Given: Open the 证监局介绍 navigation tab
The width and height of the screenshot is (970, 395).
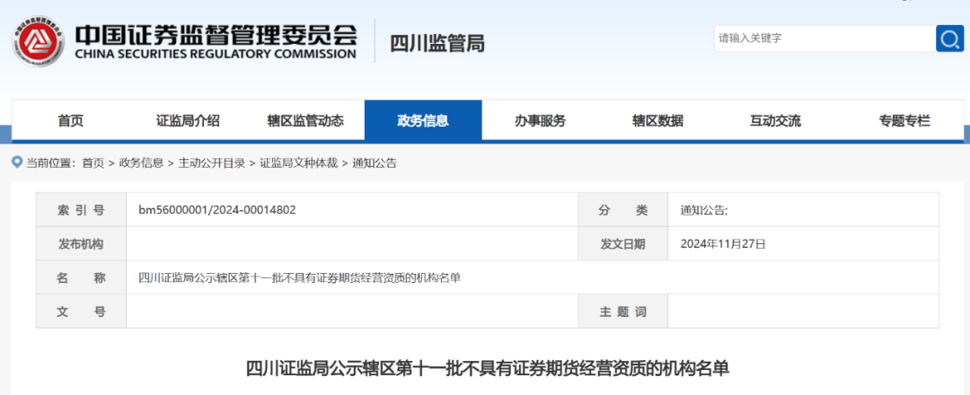Looking at the screenshot, I should click(x=188, y=121).
